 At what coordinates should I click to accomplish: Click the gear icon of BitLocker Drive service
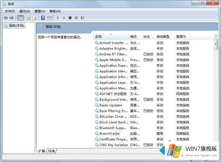click(x=97, y=116)
